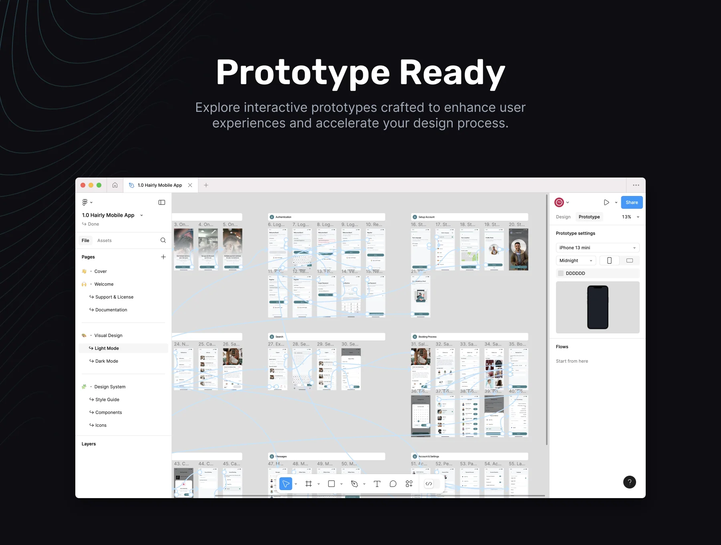Viewport: 721px width, 545px height.
Task: Open the 13% zoom dropdown
Action: (630, 217)
